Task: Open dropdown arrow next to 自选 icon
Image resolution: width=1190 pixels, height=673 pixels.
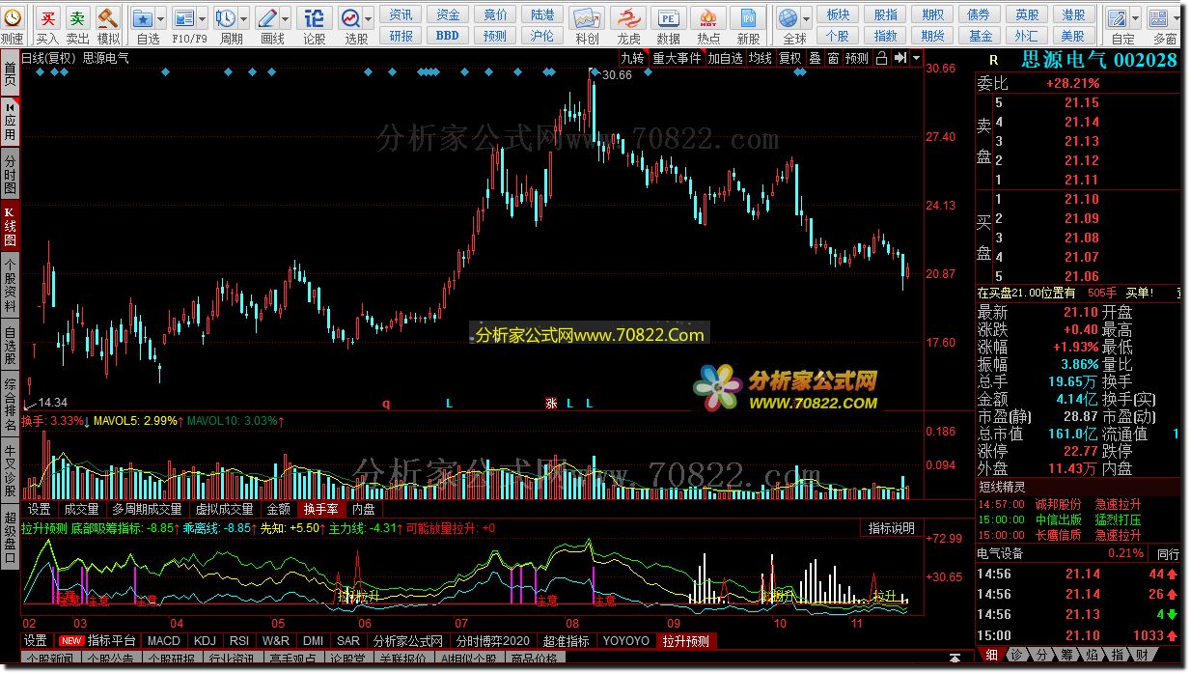Action: [x=160, y=17]
